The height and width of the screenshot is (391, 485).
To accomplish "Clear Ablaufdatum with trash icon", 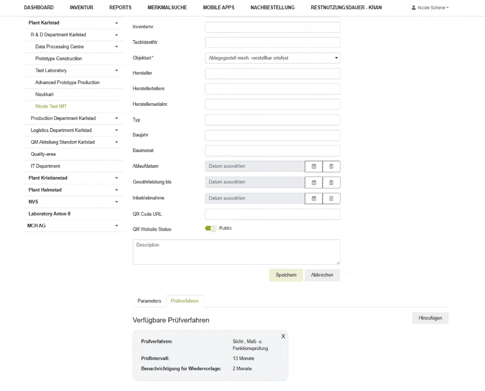I will click(x=331, y=167).
